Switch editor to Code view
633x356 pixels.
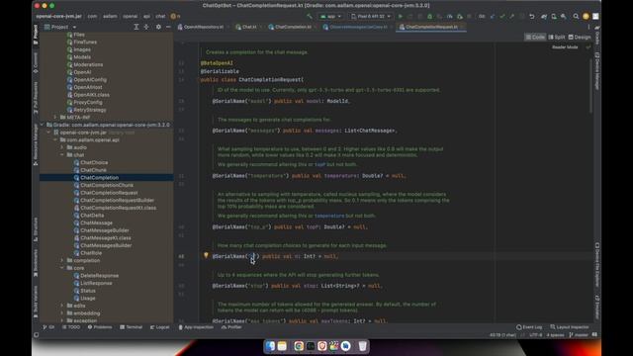coord(535,38)
